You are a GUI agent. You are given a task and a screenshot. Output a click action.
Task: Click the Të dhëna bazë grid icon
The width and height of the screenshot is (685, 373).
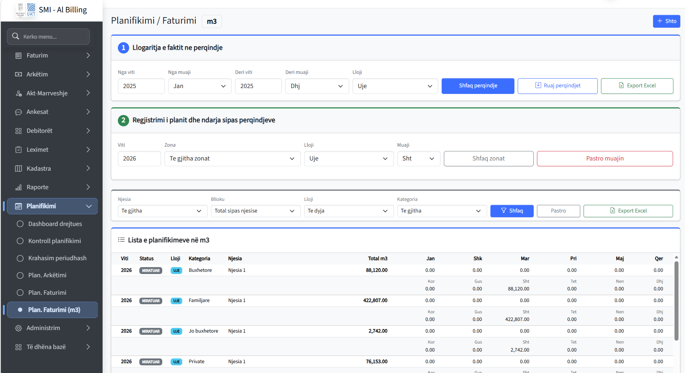coord(19,347)
